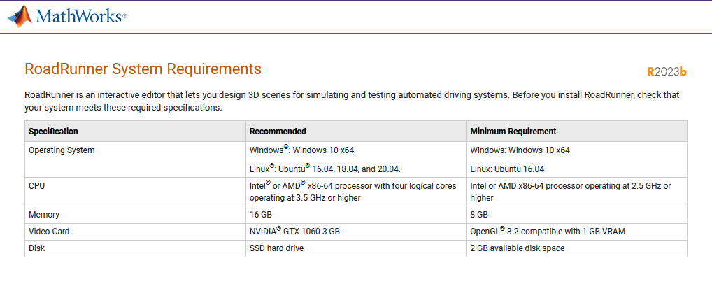The width and height of the screenshot is (712, 291).
Task: Click the Memory row label
Action: 44,214
